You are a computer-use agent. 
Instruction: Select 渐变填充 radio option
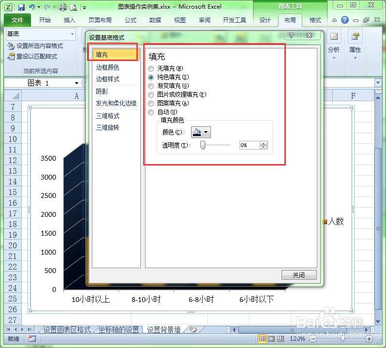151,86
